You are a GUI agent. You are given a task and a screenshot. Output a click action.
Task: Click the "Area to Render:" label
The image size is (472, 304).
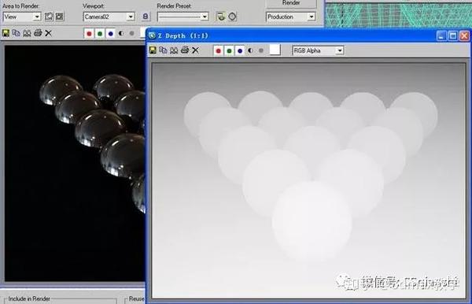point(20,6)
